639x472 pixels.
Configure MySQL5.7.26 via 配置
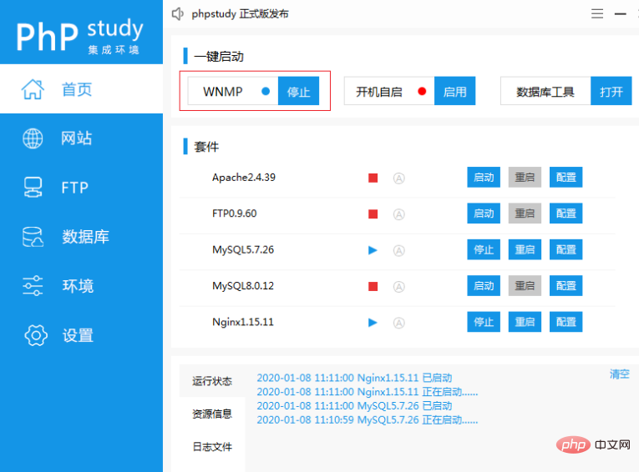566,249
